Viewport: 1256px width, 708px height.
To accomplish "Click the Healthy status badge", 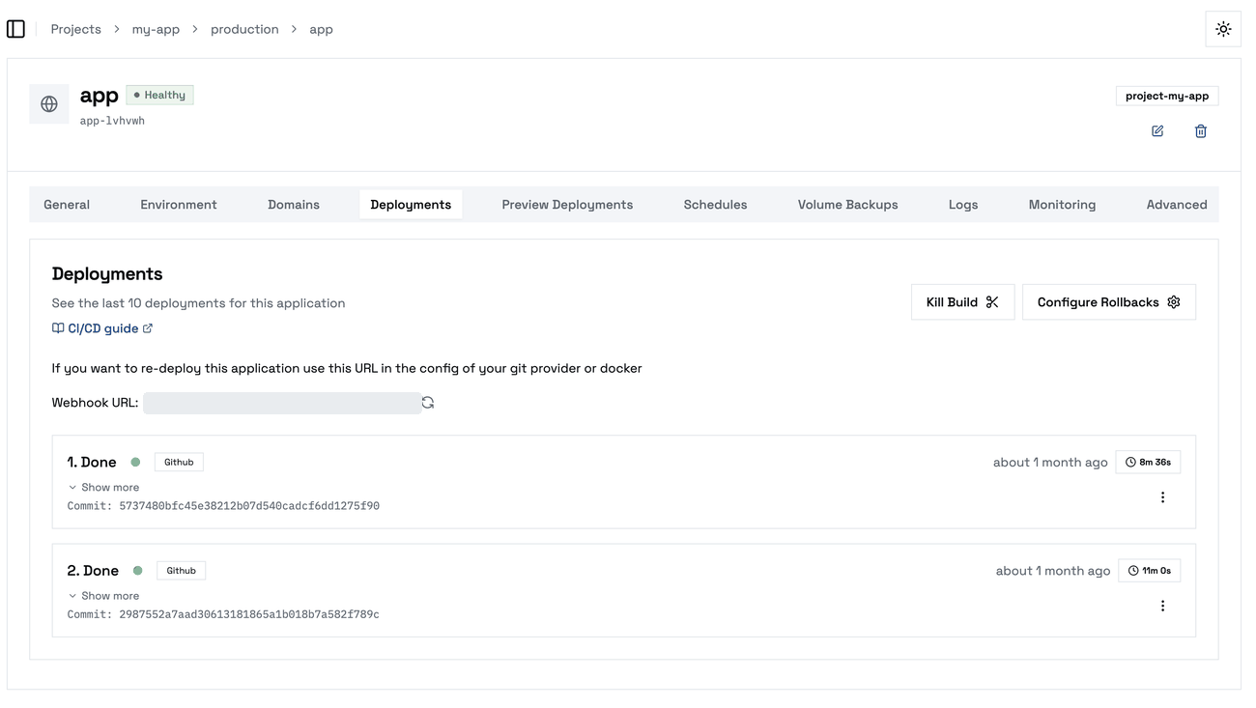I will [159, 95].
